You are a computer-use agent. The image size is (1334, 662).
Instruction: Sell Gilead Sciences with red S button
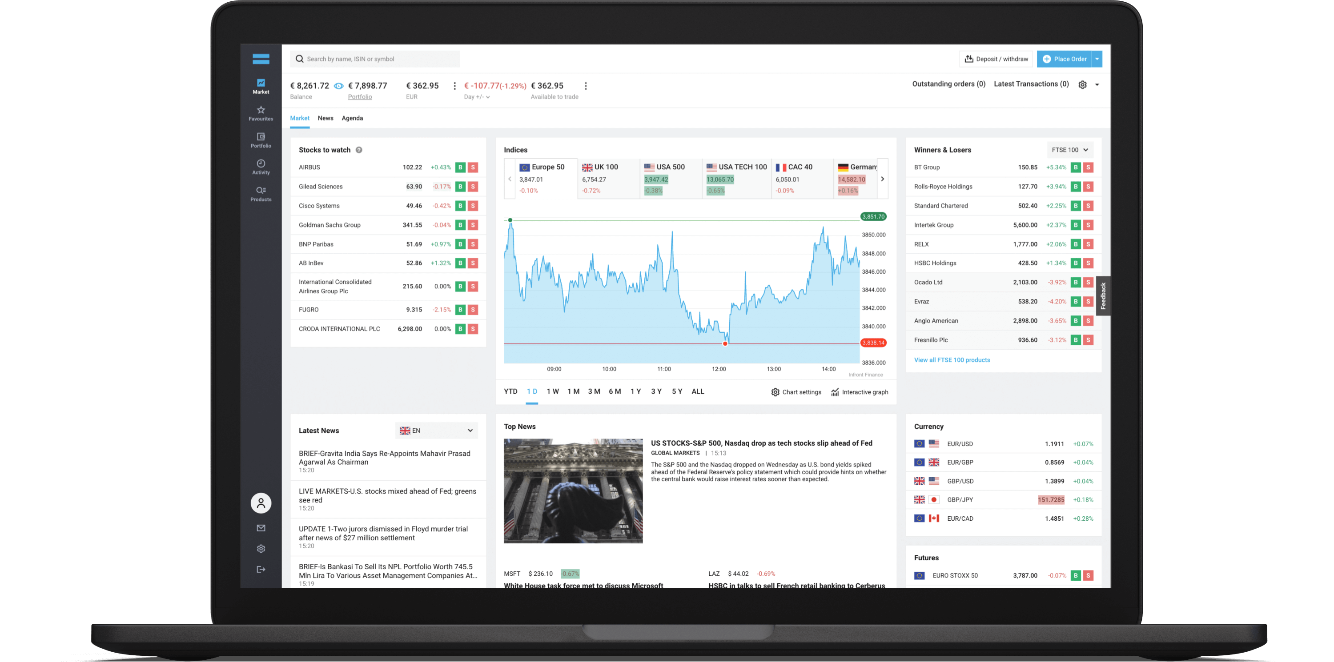pos(473,186)
